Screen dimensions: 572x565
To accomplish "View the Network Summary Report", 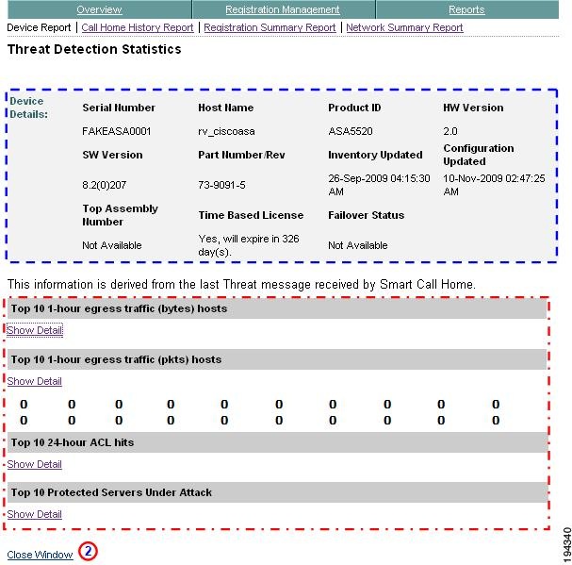I will 404,27.
